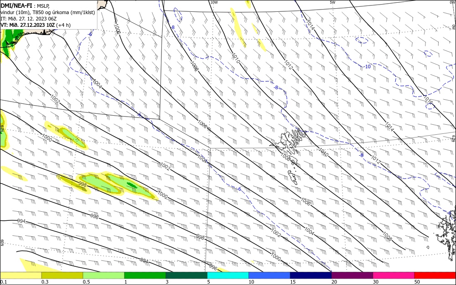Click the valid time 'VT: Mið. 27.12.2023 10Z (+4 h)'
Image resolution: width=456 pixels, height=285 pixels.
pos(36,25)
